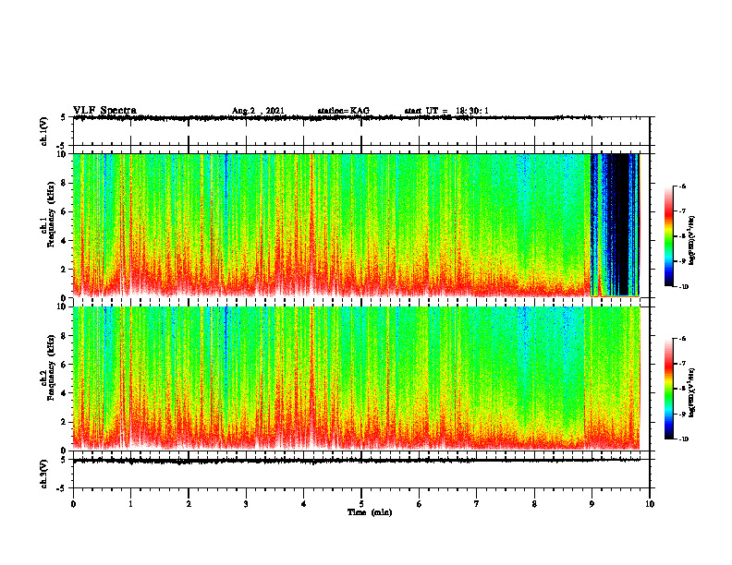Click the 'ch.3(V)' waveform axis label

click(44, 475)
